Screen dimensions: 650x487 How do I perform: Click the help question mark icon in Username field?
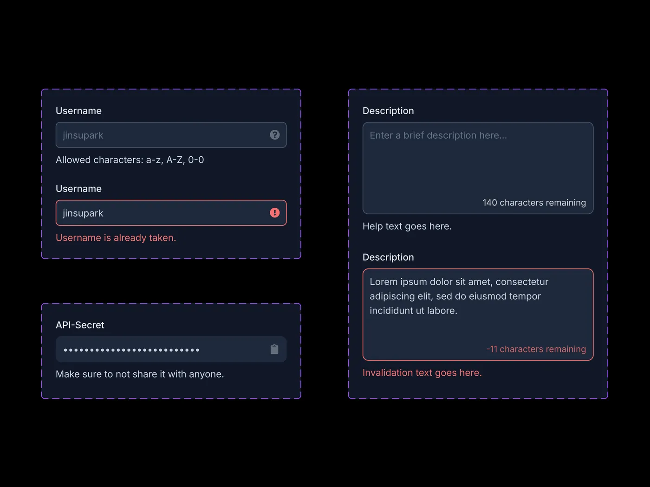coord(274,135)
